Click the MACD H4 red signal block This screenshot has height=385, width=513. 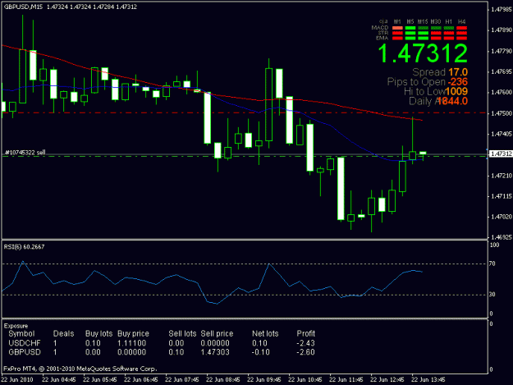tap(461, 28)
